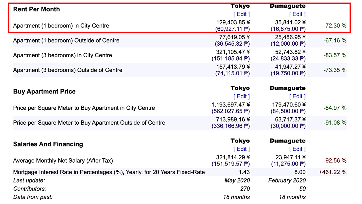Click the Mortgage Interest Rate row label
The height and width of the screenshot is (204, 362).
point(109,172)
